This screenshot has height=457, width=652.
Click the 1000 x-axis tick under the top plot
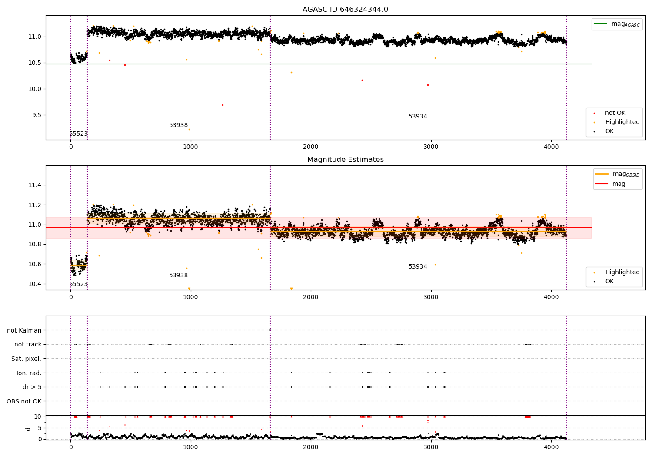tap(190, 147)
